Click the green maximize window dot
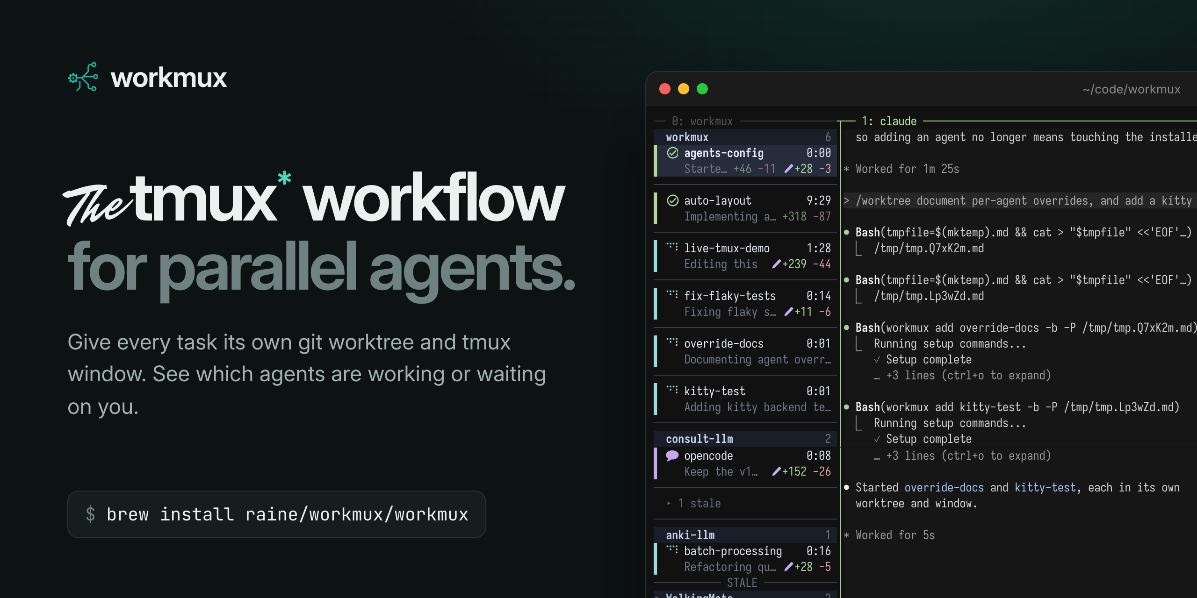The height and width of the screenshot is (598, 1197). 702,89
